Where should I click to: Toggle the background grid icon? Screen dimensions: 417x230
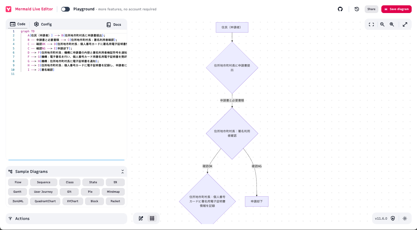tap(152, 218)
